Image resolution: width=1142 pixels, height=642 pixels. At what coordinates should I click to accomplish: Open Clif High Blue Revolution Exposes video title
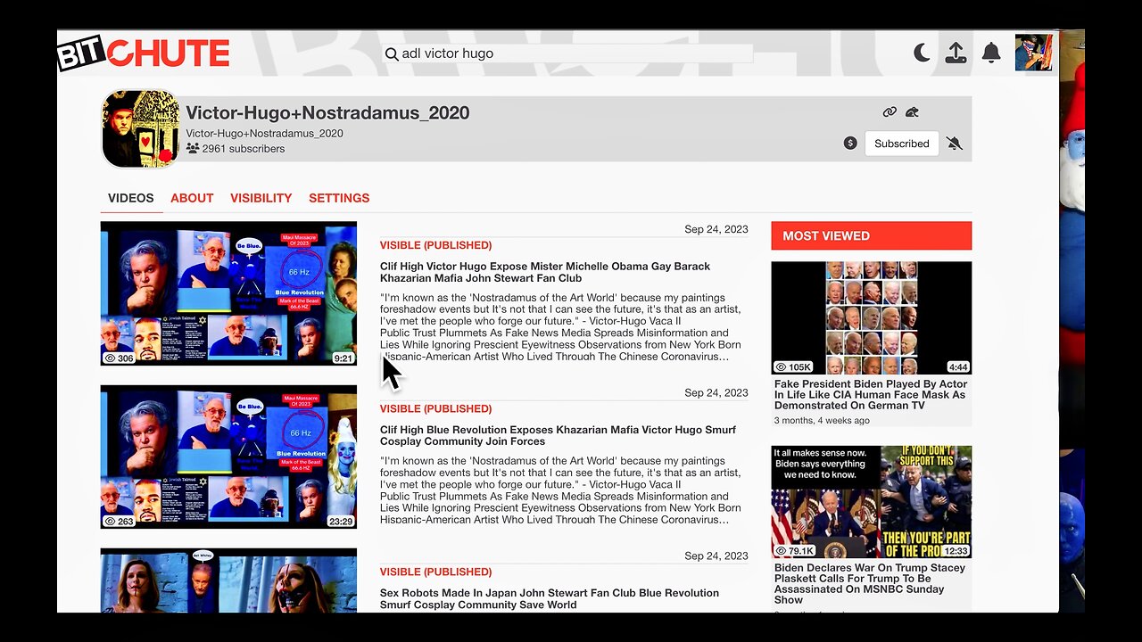(x=558, y=435)
